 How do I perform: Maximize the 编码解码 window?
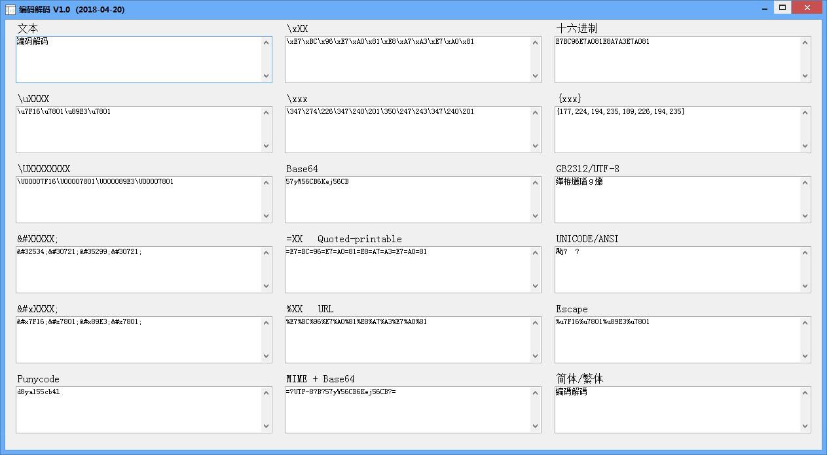point(782,7)
